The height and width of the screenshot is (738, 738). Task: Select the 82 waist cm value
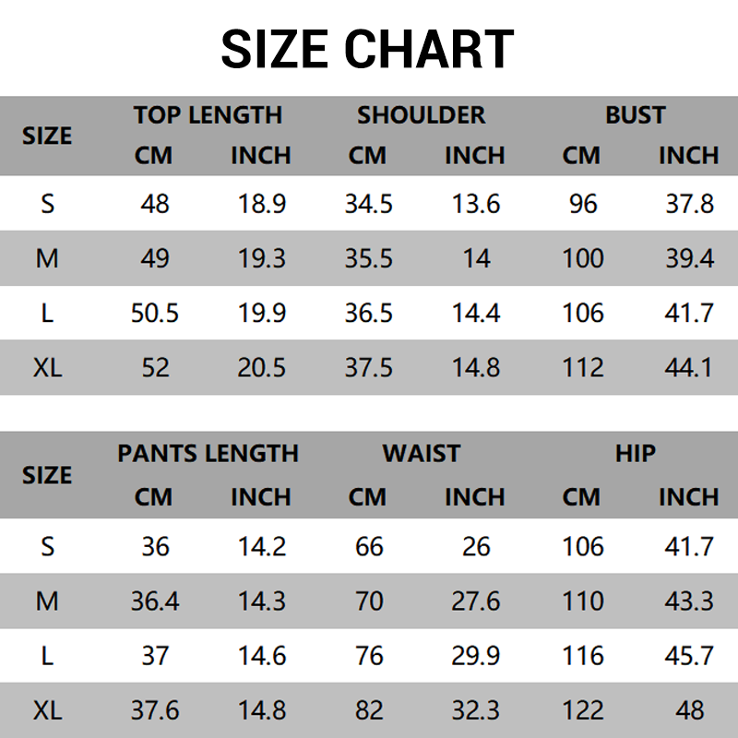(x=370, y=710)
